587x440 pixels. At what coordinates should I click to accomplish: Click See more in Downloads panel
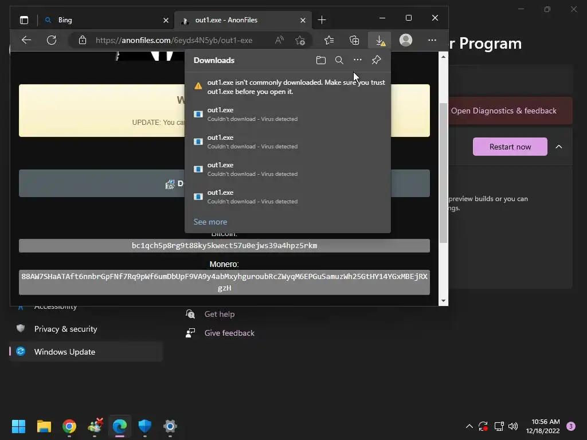[x=210, y=222]
